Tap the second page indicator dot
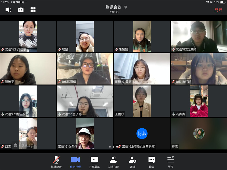Viewport: 227px width, 170px height. pyautogui.click(x=113, y=147)
